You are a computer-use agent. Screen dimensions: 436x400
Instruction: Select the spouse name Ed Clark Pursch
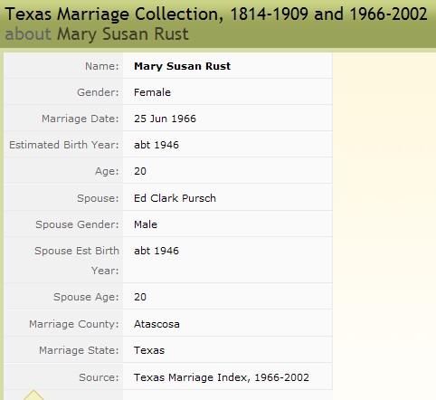point(175,198)
